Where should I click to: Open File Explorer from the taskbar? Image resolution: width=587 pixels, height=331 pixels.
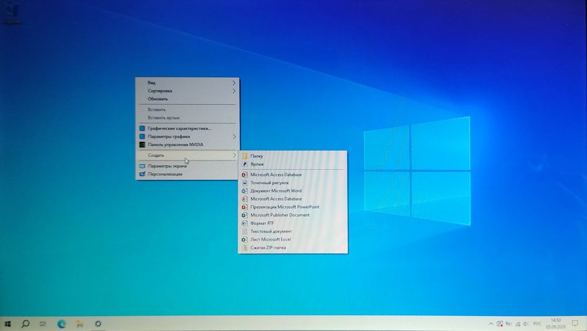[79, 324]
